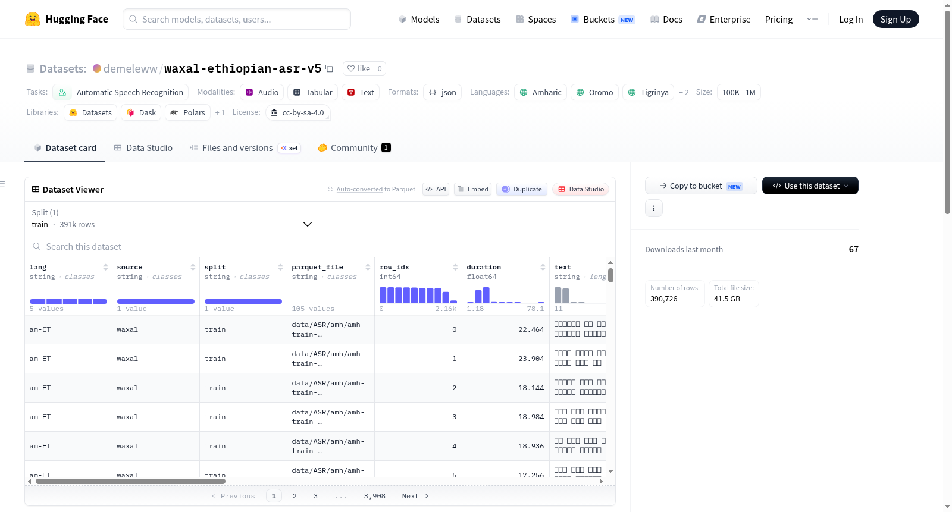Click the API button in Dataset Viewer
The width and height of the screenshot is (952, 512).
coord(436,189)
